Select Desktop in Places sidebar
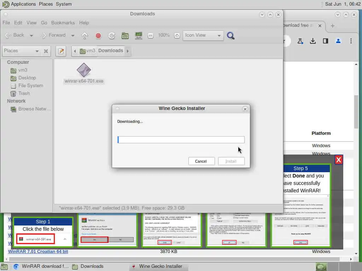Screen dimensions: 362x271 click(x=23, y=78)
